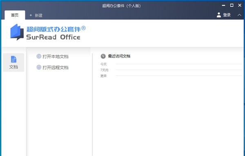Viewport: 245px width, 156px height.
Task: Click the clock icon beside 最近访问文档
Action: pos(103,56)
